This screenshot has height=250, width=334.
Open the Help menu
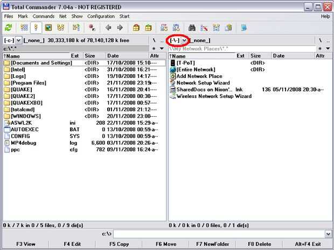pos(325,16)
